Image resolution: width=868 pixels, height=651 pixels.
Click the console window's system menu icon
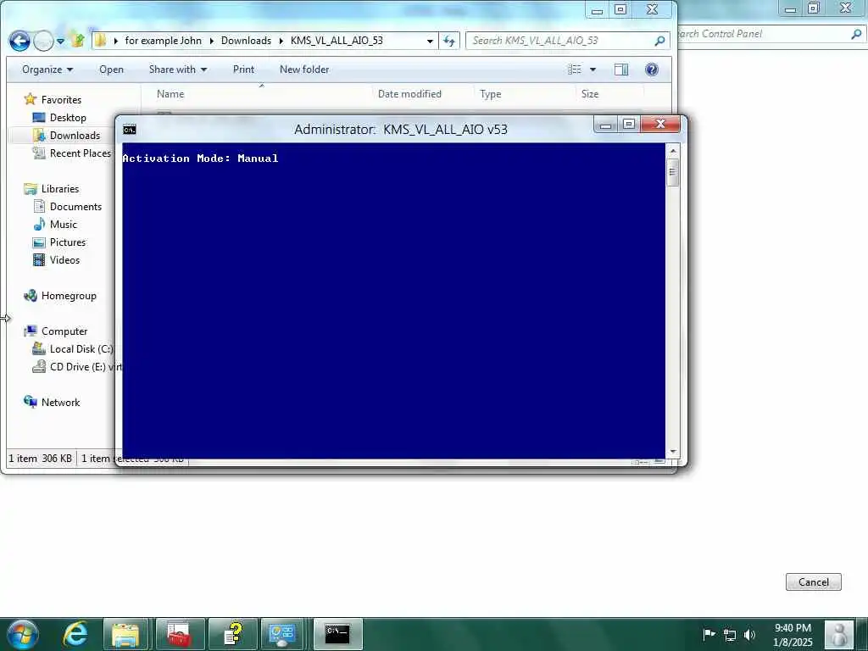tap(130, 130)
